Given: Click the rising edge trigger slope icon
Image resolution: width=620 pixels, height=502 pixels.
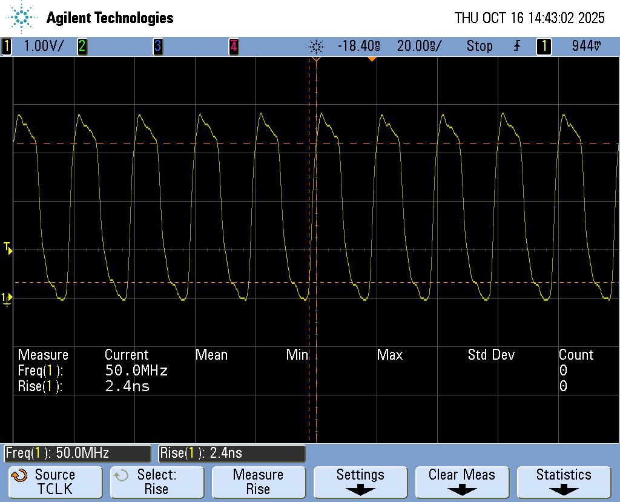Looking at the screenshot, I should pos(516,46).
